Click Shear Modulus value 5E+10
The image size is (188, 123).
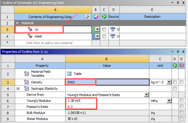pos(107,119)
